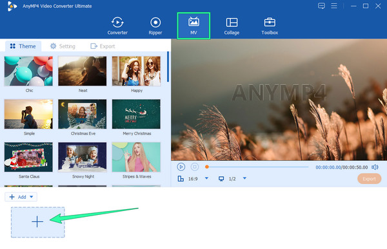The width and height of the screenshot is (387, 249).
Task: Select the MV module
Action: point(193,26)
